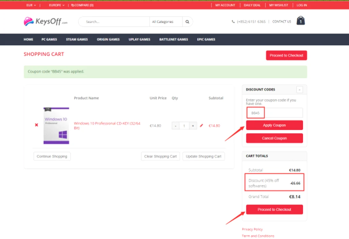Viewport: 349px width, 239px height.
Task: Click Update Shopping Cart
Action: point(204,156)
